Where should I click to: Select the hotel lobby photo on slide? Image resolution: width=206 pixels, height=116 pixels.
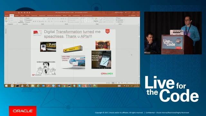click(x=103, y=45)
